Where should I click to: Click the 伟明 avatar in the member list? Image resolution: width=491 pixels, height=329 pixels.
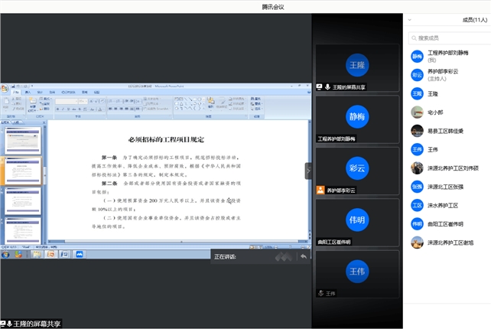(417, 223)
